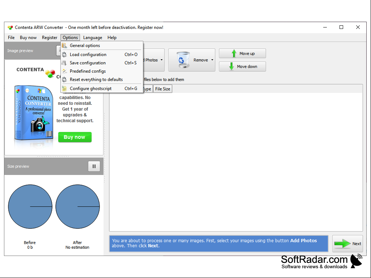Image resolution: width=371 pixels, height=278 pixels.
Task: Click the General options folder icon
Action: pyautogui.click(x=64, y=46)
